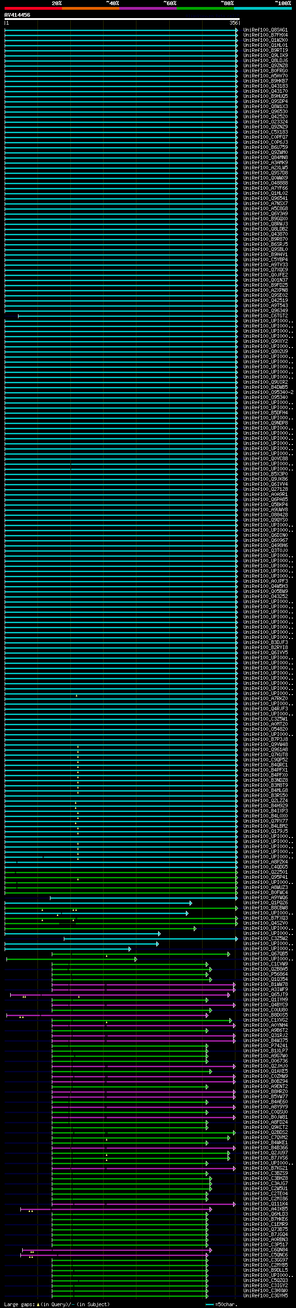Select the UniRef100_Q2LZZ4 label
296x1308 pixels.
(265, 801)
